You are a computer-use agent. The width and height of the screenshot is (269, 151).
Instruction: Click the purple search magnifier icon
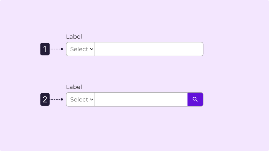click(195, 99)
